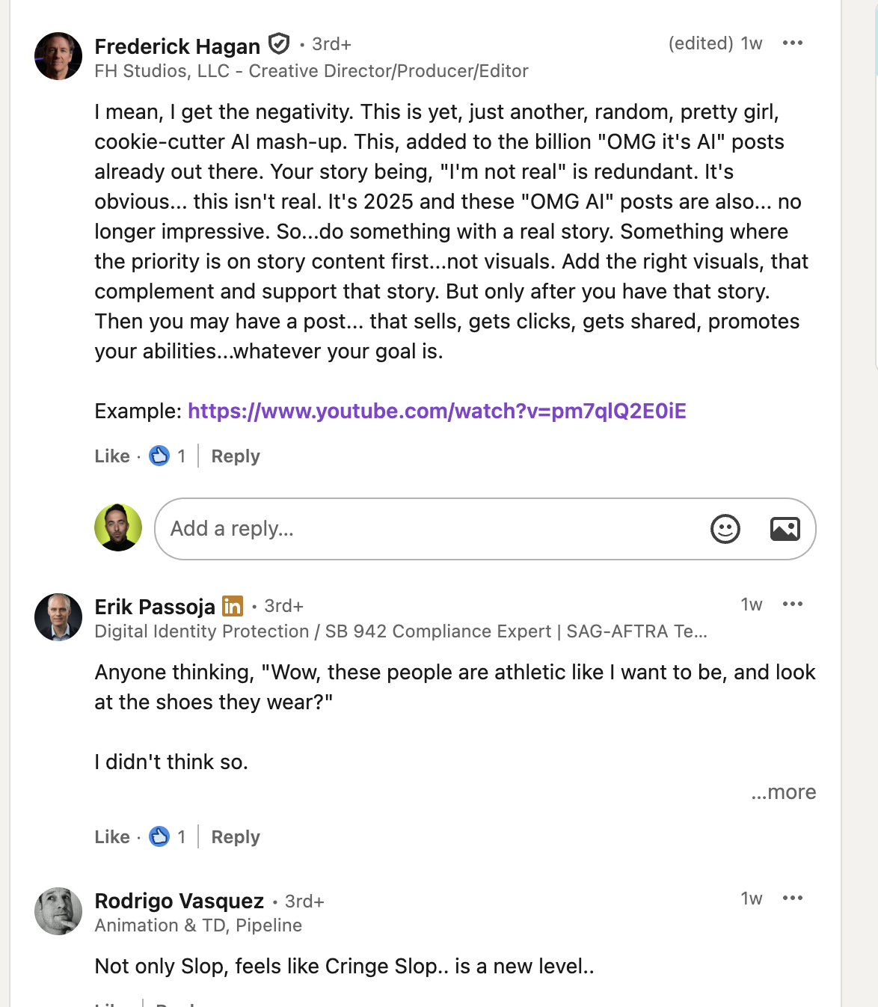Click the like reaction icon on Frederick's comment

[x=159, y=456]
